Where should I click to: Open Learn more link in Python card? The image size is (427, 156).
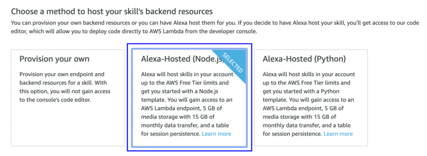[338, 134]
